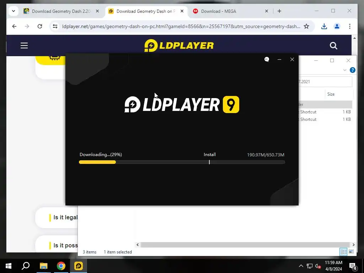Viewport: 364px width, 273px height.
Task: Select the highlighted folder row in Explorer
Action: (325, 105)
